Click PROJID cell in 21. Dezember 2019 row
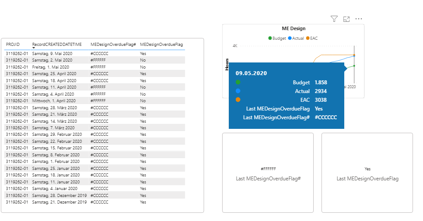 (17, 202)
